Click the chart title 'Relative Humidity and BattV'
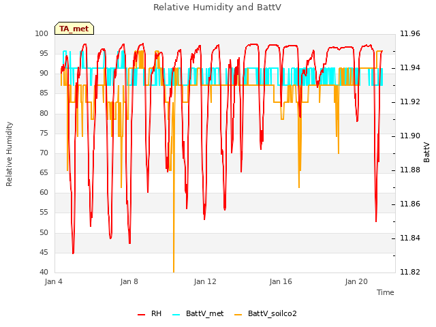Viewport: 436px width, 327px height. (217, 7)
